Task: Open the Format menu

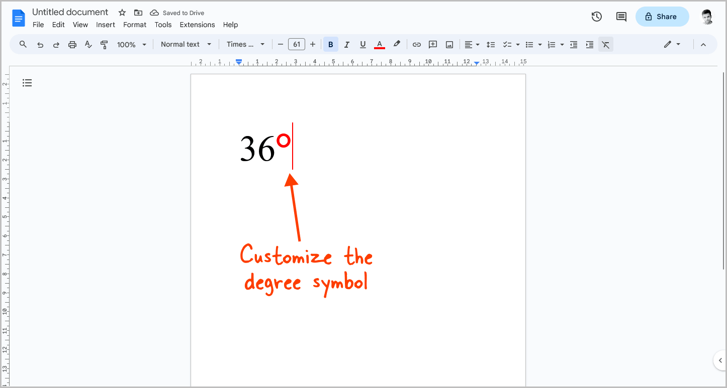Action: [134, 25]
